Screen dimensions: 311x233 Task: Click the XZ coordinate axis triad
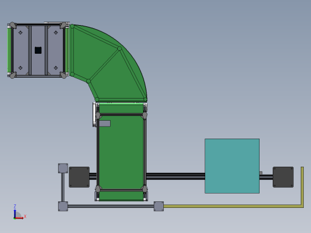[19, 212]
